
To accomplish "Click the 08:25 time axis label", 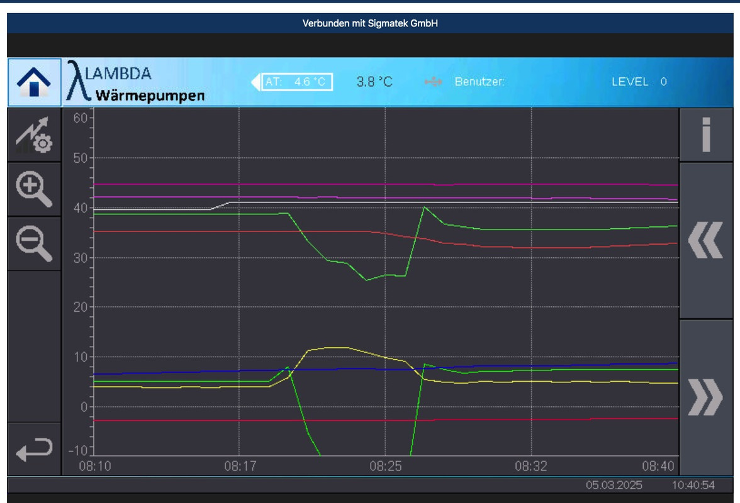I will tap(386, 467).
